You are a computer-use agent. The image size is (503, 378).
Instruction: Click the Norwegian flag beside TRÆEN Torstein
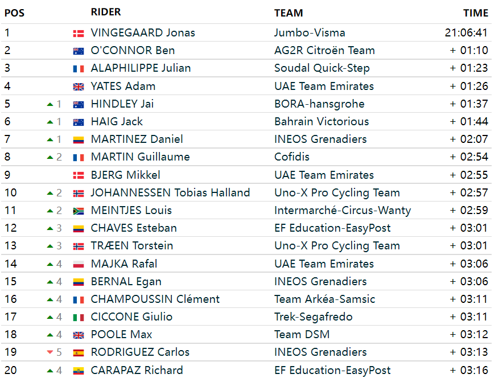pyautogui.click(x=79, y=246)
